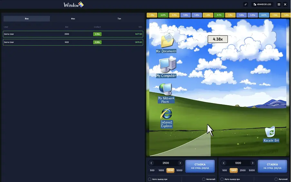Increase left bet amount with right arrow
Image resolution: width=291 pixels, height=182 pixels.
[180, 163]
